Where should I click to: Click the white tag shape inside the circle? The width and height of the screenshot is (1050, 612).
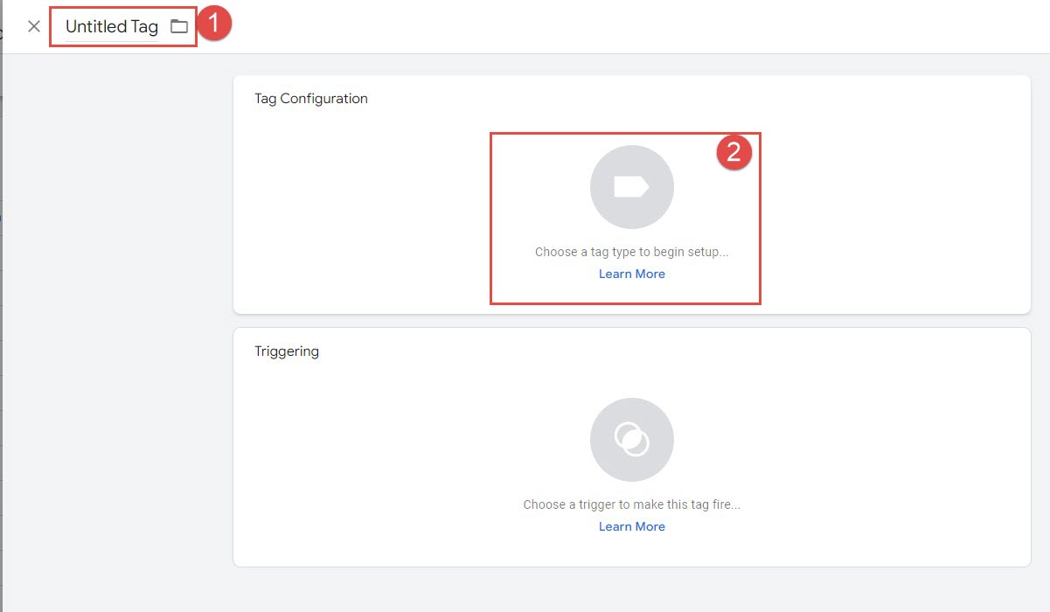[x=631, y=186]
